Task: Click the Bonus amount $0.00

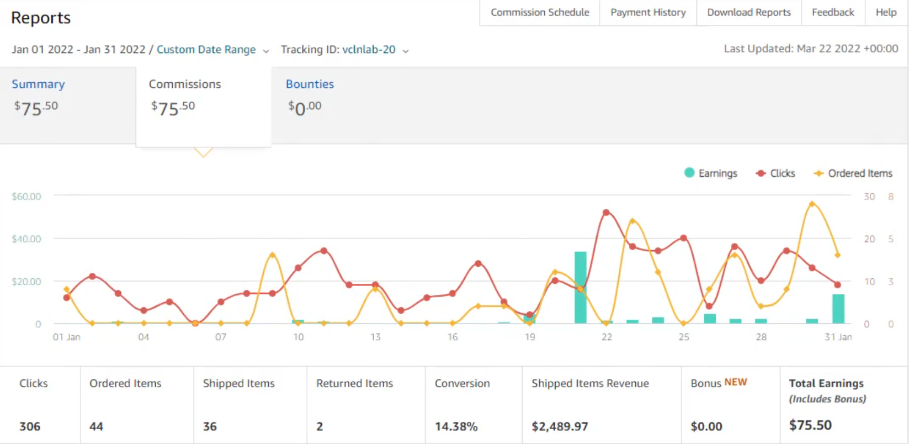Action: pos(706,426)
